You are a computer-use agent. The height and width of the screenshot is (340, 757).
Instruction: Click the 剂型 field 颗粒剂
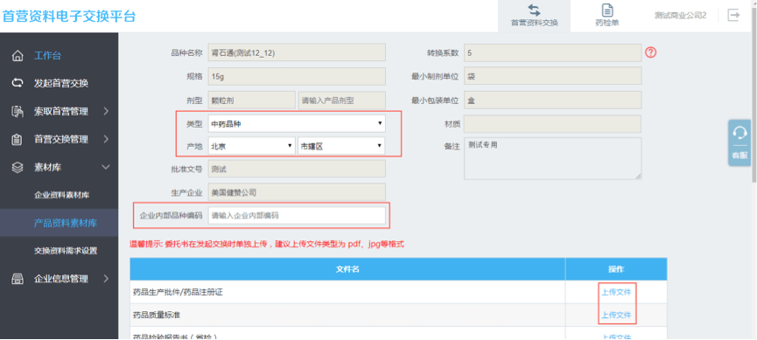coord(251,101)
